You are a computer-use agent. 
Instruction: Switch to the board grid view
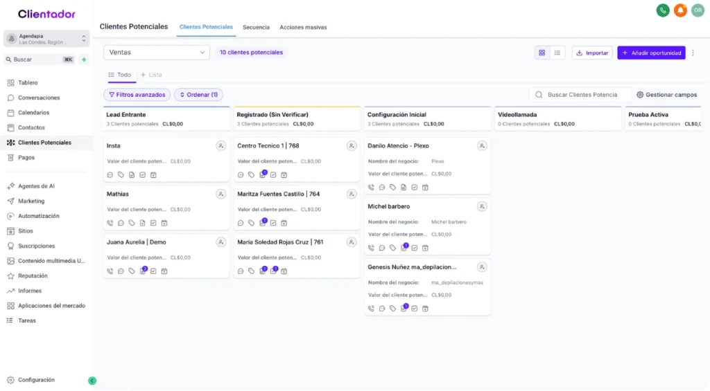point(542,53)
